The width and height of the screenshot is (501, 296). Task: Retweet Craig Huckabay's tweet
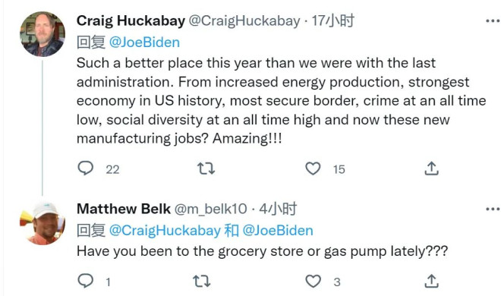[x=206, y=168]
